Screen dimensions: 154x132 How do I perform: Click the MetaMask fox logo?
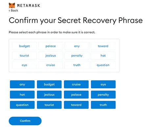(x=12, y=5)
